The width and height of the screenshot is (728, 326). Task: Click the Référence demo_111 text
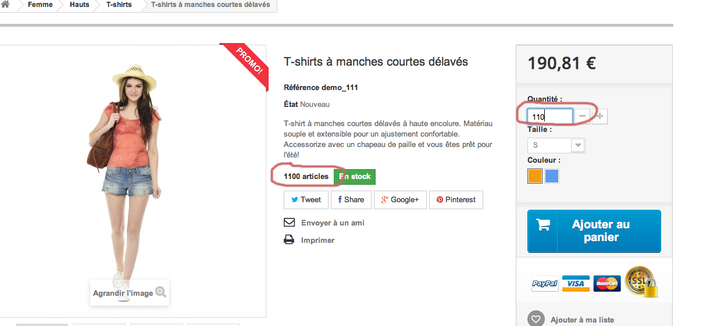tap(321, 88)
